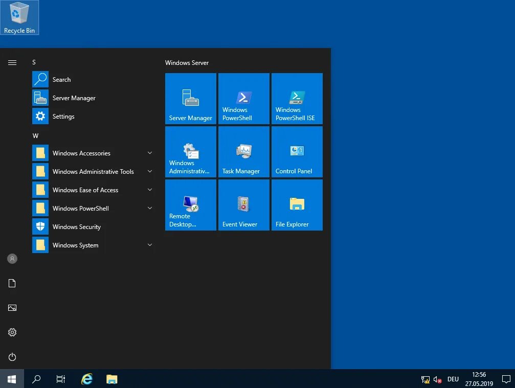Open Settings from the app list
515x388 pixels.
[x=93, y=116]
